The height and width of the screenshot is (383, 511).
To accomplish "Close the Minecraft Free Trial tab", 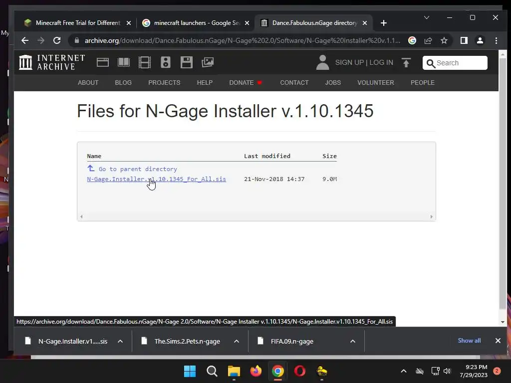I will [x=129, y=23].
